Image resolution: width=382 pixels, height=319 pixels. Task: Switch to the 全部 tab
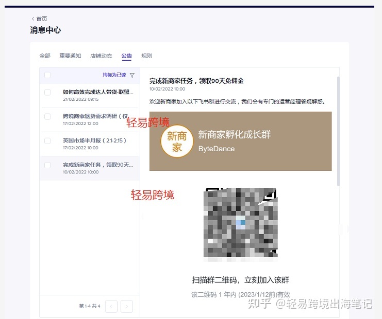point(45,56)
